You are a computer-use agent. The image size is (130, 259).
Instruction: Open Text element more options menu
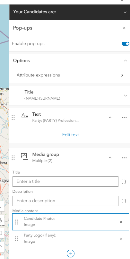pos(124,118)
